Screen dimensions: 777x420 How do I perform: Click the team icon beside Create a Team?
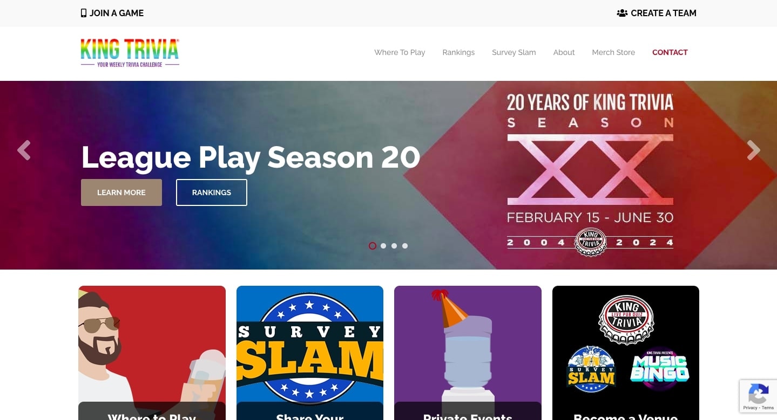622,13
